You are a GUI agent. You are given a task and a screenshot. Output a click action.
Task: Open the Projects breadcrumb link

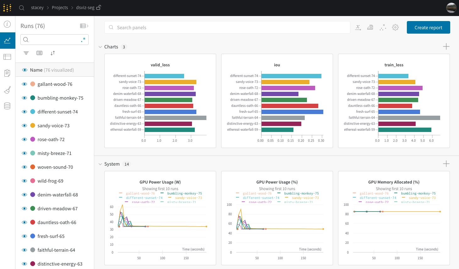[60, 8]
